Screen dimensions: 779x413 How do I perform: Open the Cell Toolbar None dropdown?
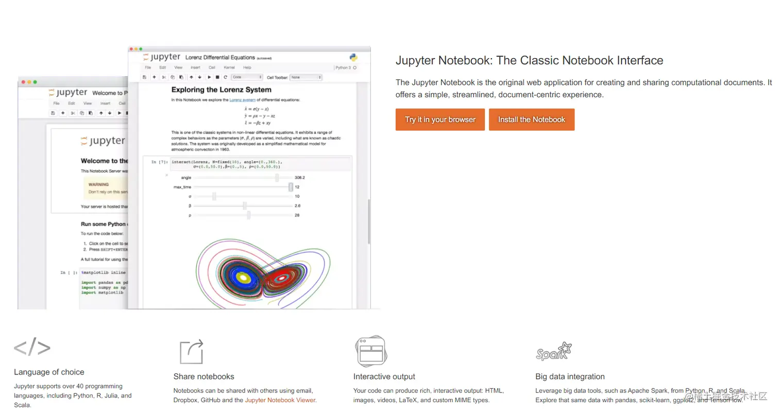tap(306, 77)
